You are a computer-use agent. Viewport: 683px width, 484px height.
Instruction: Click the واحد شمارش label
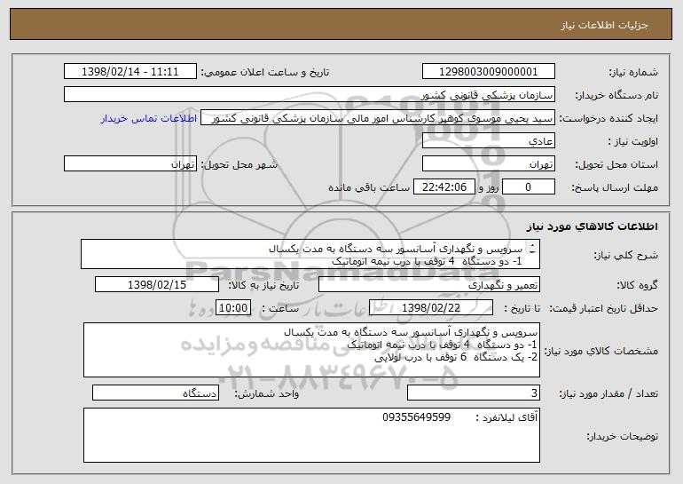point(267,393)
